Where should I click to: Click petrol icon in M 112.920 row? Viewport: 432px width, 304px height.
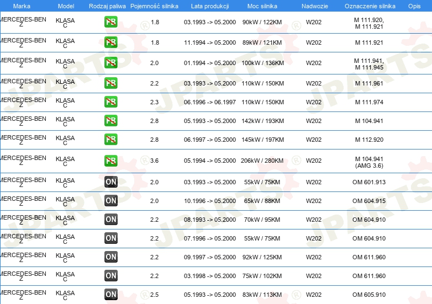110,139
